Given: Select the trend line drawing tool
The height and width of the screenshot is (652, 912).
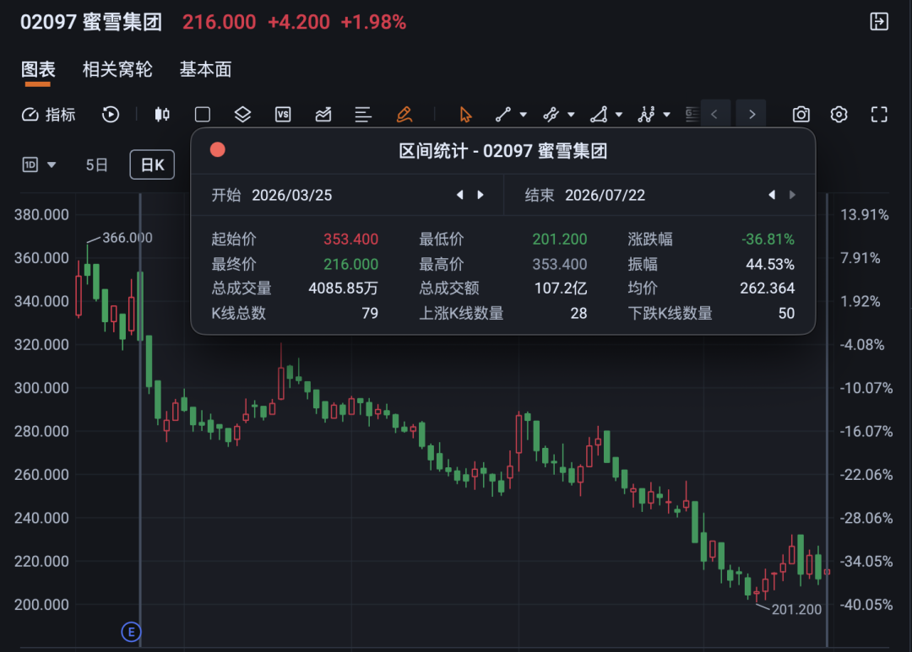Looking at the screenshot, I should click(503, 115).
